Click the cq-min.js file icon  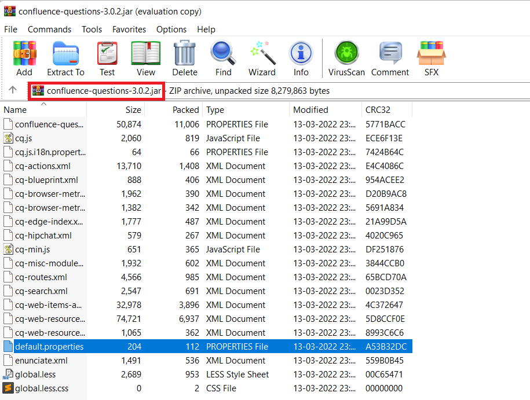coord(8,249)
